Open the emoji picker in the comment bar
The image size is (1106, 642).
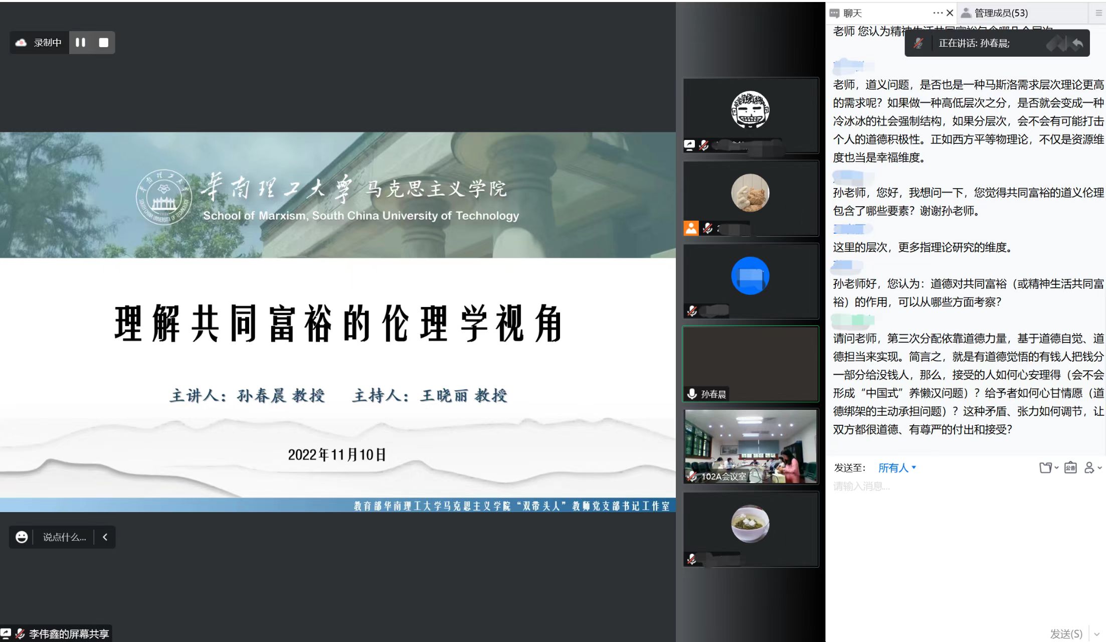tap(21, 537)
